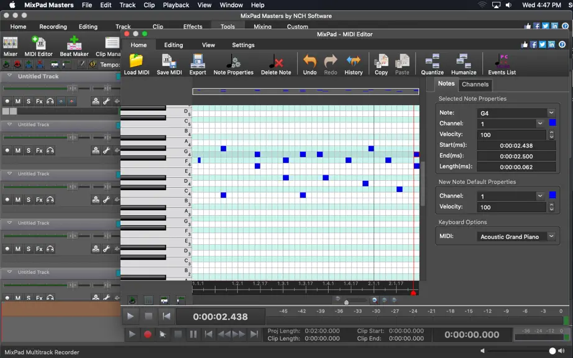This screenshot has width=573, height=358.
Task: Click the piano roll zoom slider handle
Action: 346,302
